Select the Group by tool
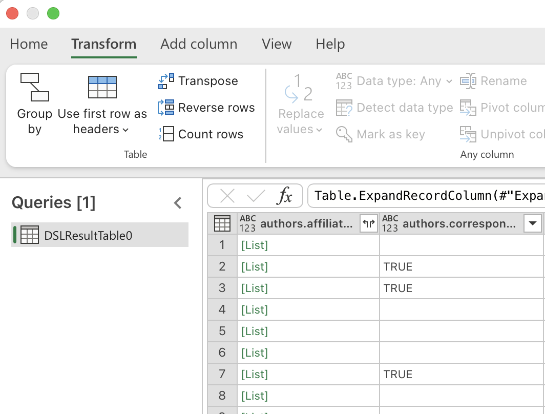545x414 pixels. (34, 102)
